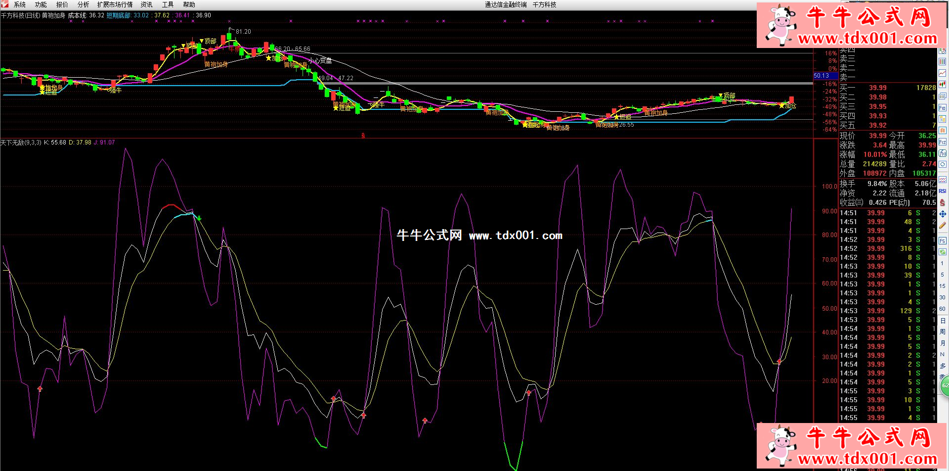This screenshot has width=949, height=471.
Task: Click the red S marker below candlestick chart
Action: (x=363, y=135)
